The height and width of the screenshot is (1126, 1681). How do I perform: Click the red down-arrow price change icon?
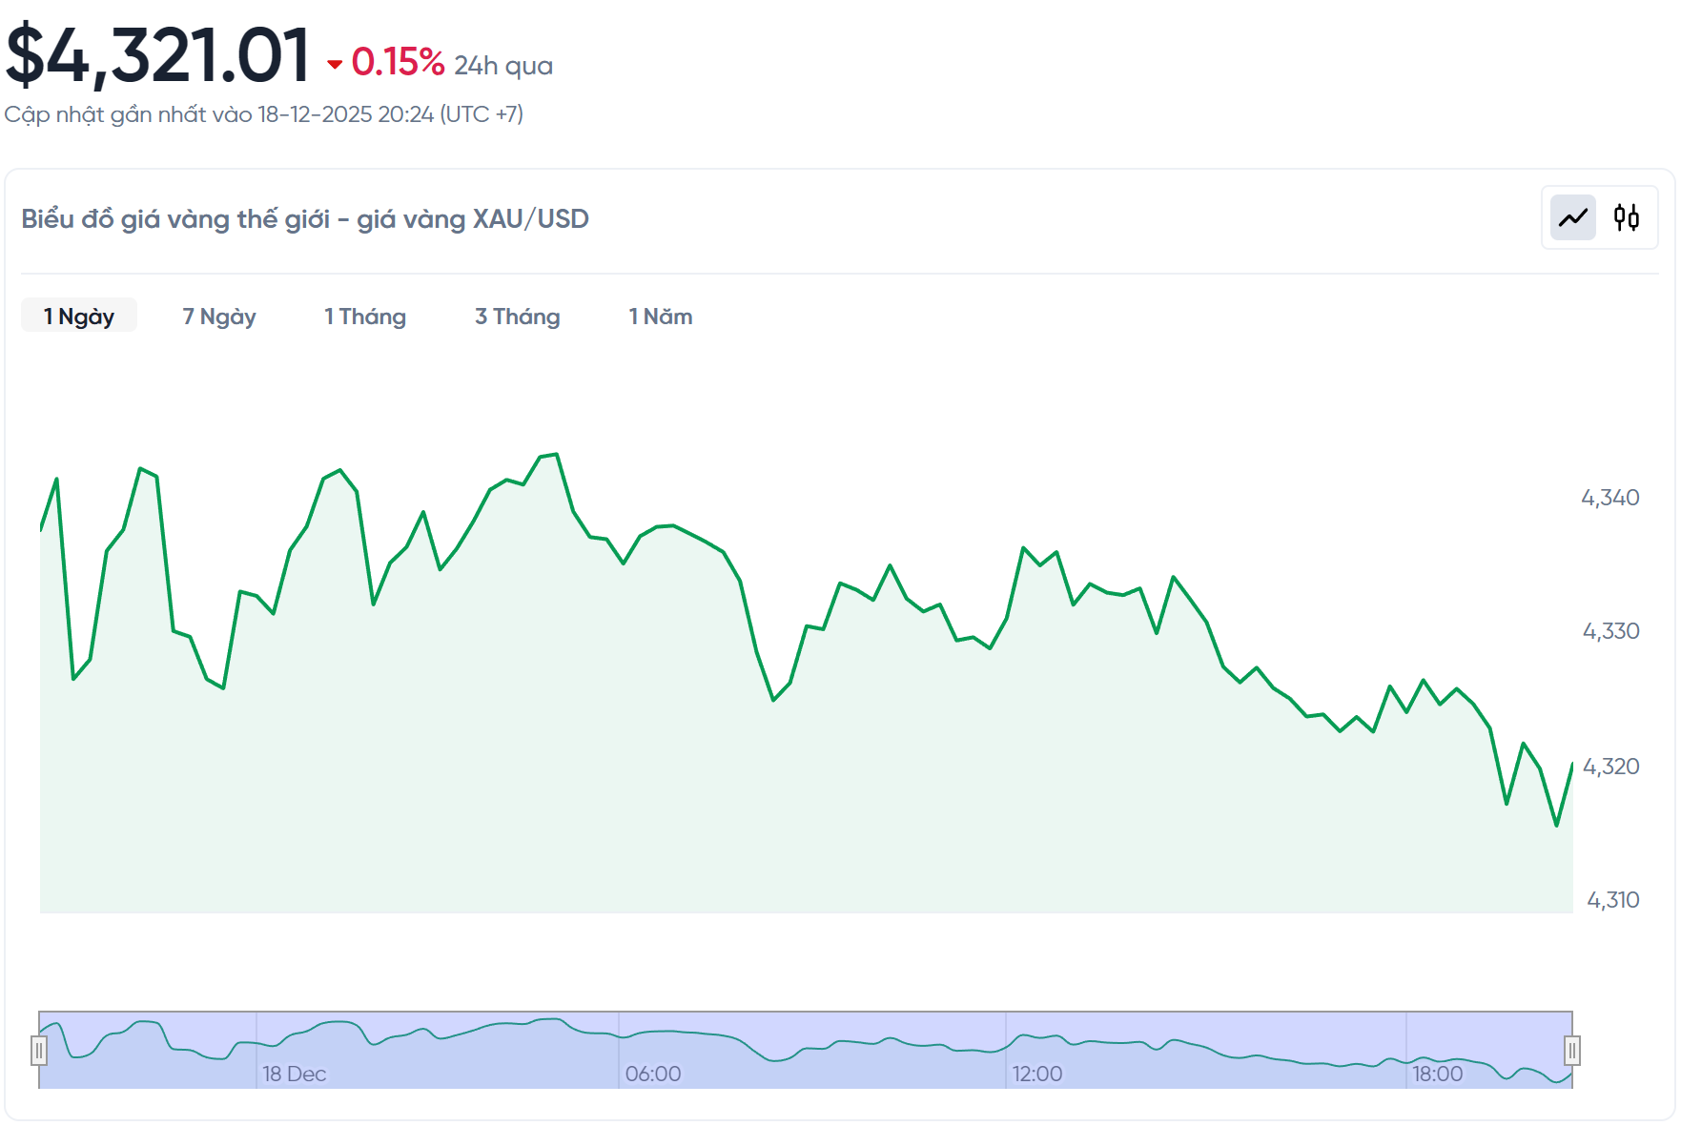[x=335, y=65]
